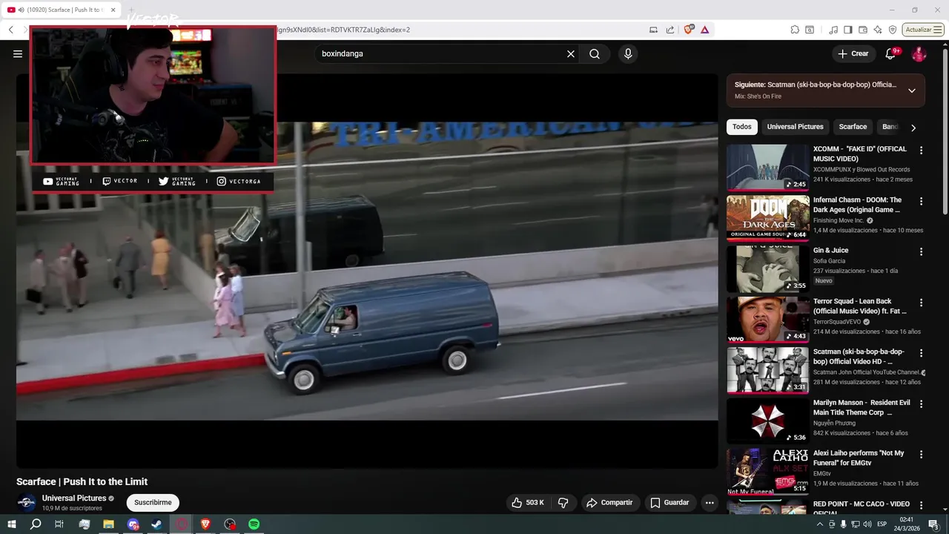Viewport: 949px width, 534px height.
Task: Subscribe to Universal Pictures with Suscribirme
Action: click(x=153, y=503)
